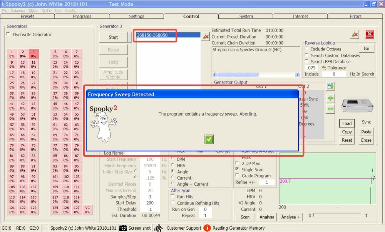Confirm the Frequency Sweep dialog with green checkmark
Viewport: 385px width, 232px height.
point(209,140)
